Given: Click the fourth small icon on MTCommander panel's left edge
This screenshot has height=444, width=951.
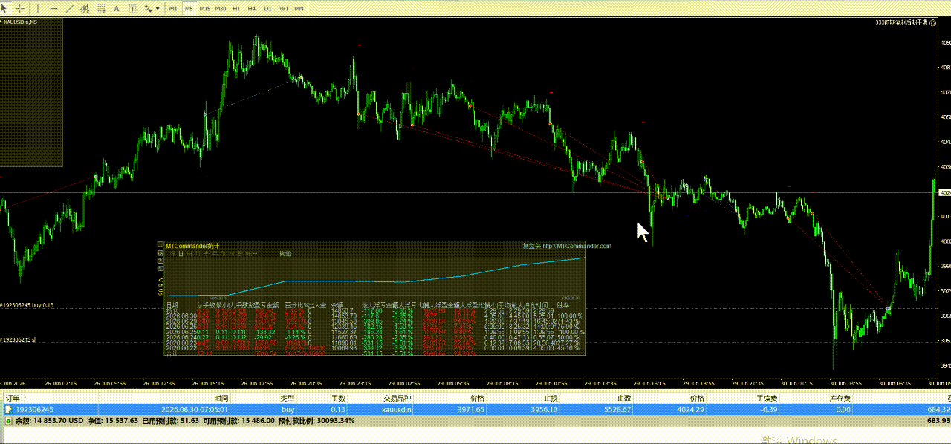Looking at the screenshot, I should click(x=160, y=268).
